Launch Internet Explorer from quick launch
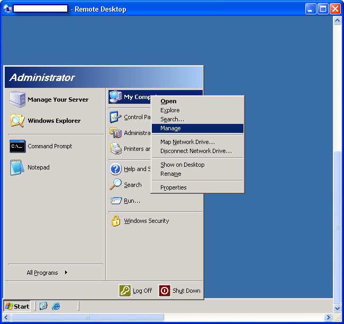344x324 pixels. point(56,306)
